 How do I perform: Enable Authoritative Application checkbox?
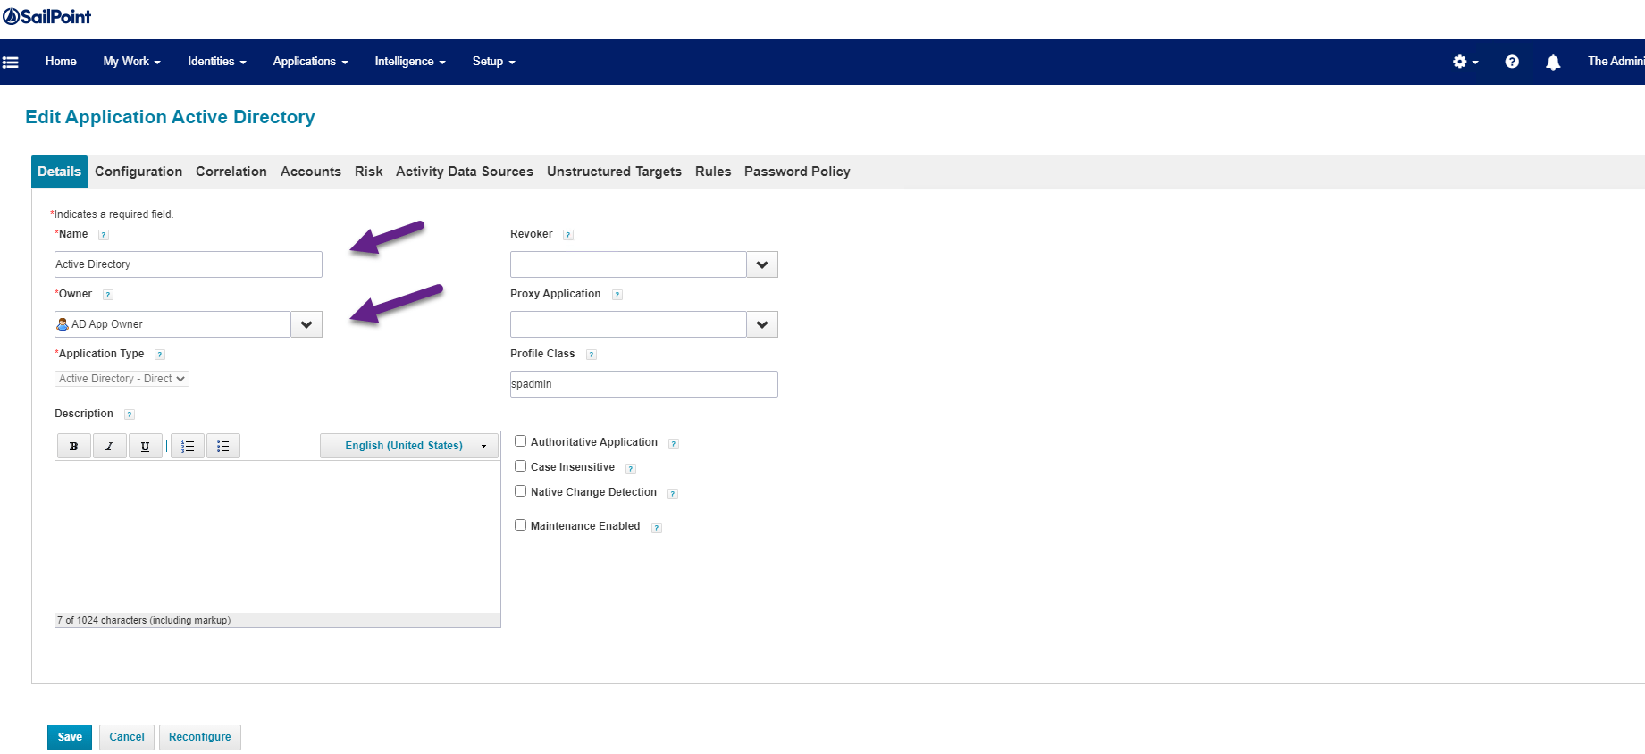point(520,441)
